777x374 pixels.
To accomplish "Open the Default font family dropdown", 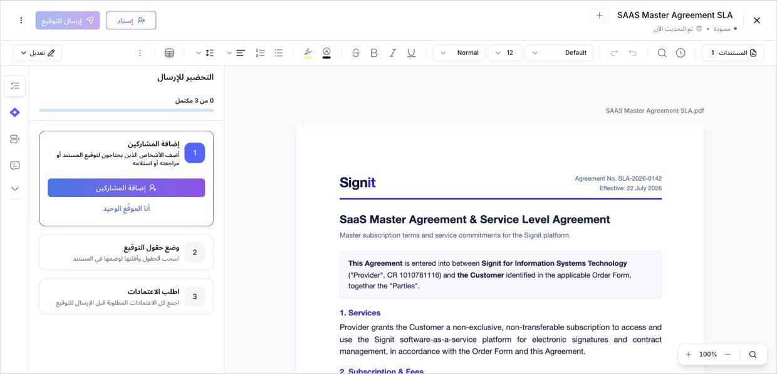I will (559, 53).
